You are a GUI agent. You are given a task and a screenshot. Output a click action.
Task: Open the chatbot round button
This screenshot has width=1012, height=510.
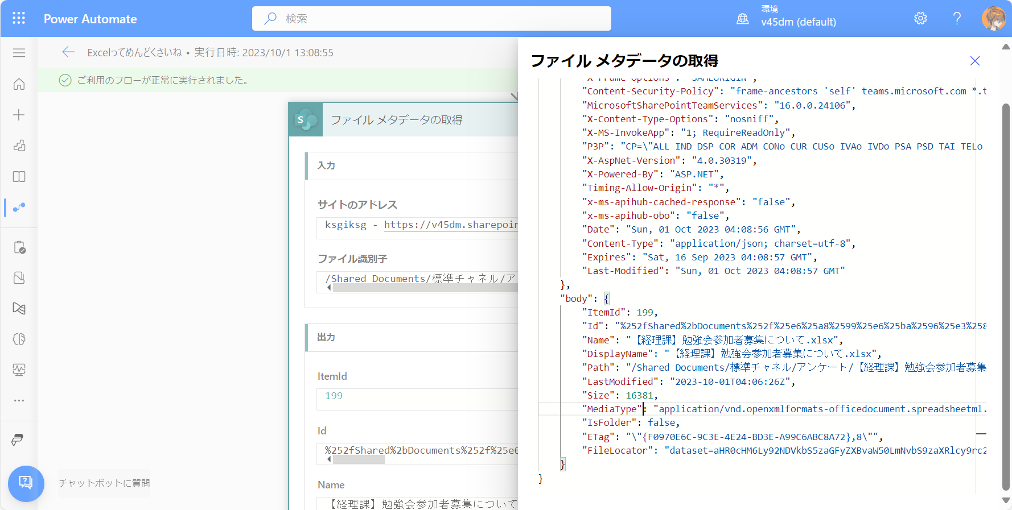click(x=26, y=484)
